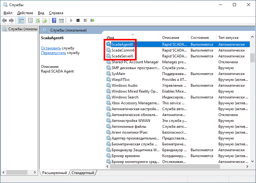Screen dimensions: 256x183
Task: Click the Pause service toolbar icon
Action: pos(85,20)
